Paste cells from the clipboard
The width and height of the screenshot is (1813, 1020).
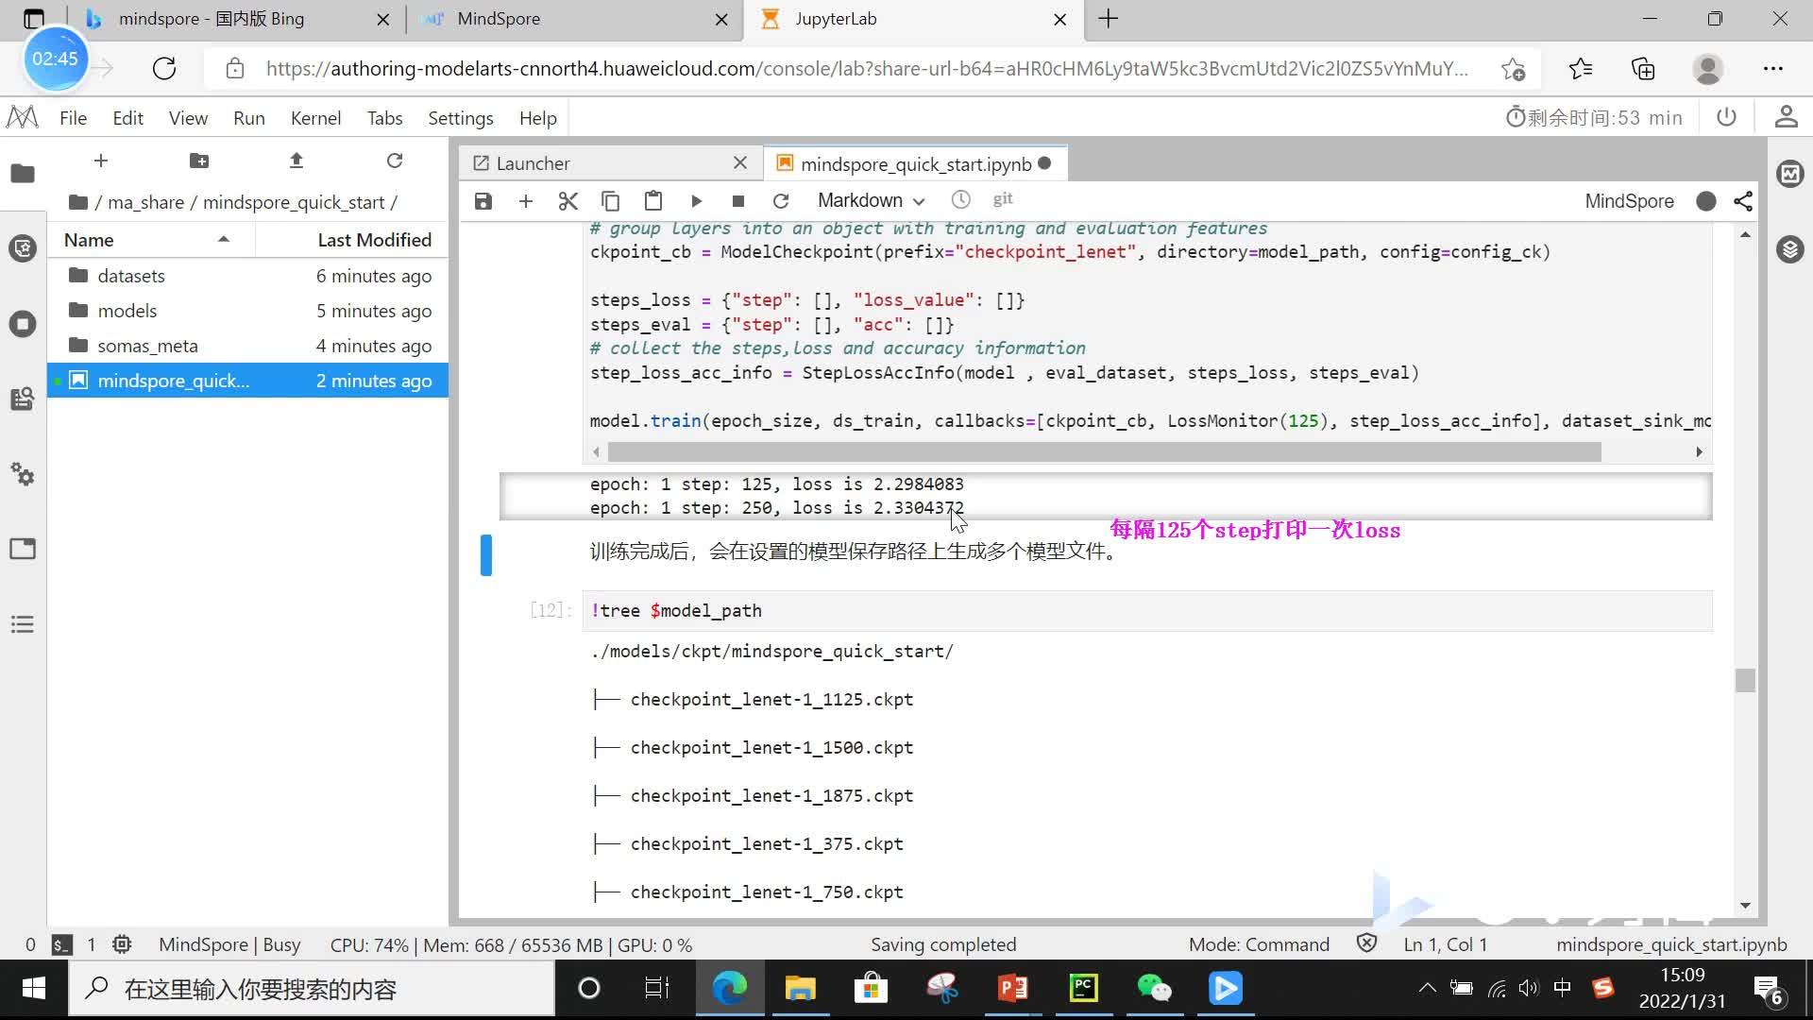tap(652, 201)
